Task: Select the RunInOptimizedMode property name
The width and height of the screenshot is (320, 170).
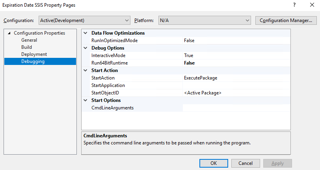Action: (115, 41)
